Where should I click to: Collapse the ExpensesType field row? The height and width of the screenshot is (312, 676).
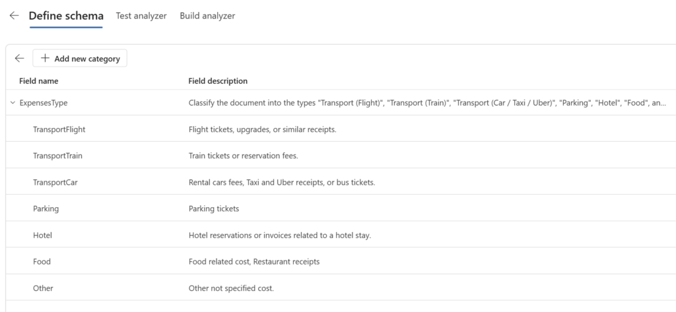coord(13,103)
